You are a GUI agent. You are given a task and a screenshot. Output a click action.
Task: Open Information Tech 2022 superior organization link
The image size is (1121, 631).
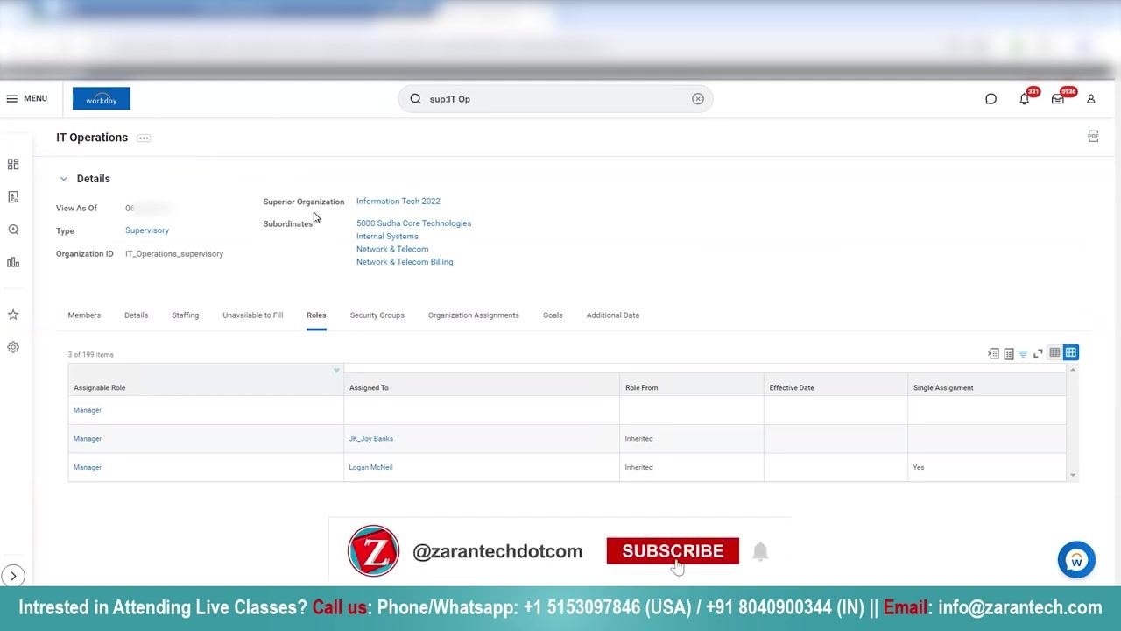[398, 202]
